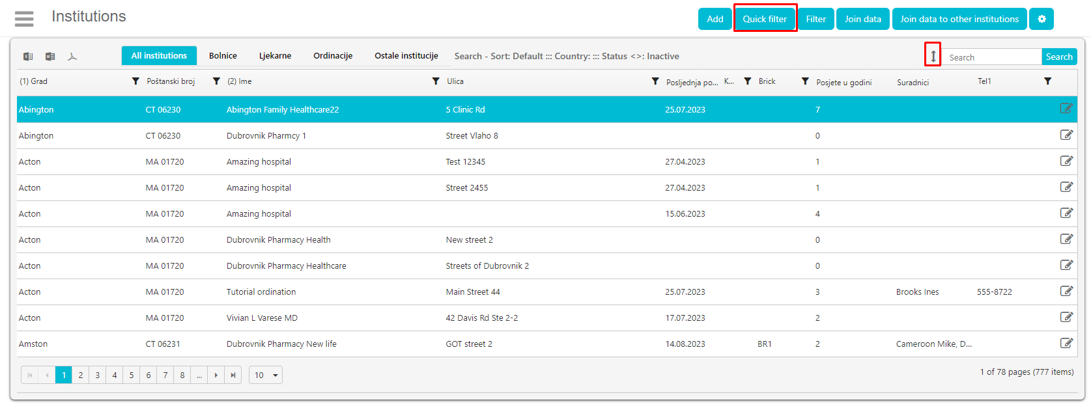Export the table to Word
The height and width of the screenshot is (408, 1091).
50,57
